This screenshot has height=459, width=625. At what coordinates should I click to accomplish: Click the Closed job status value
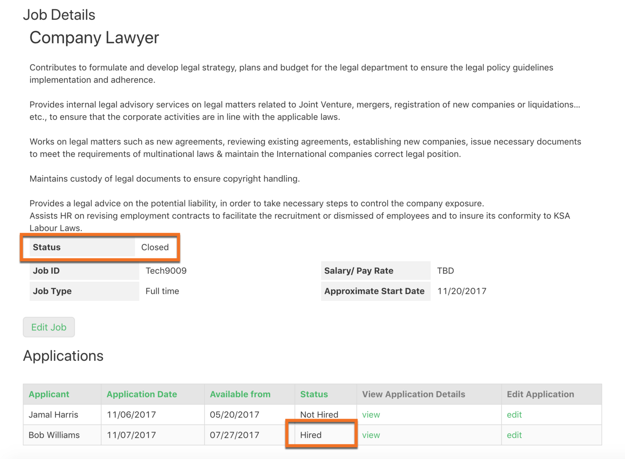point(155,247)
